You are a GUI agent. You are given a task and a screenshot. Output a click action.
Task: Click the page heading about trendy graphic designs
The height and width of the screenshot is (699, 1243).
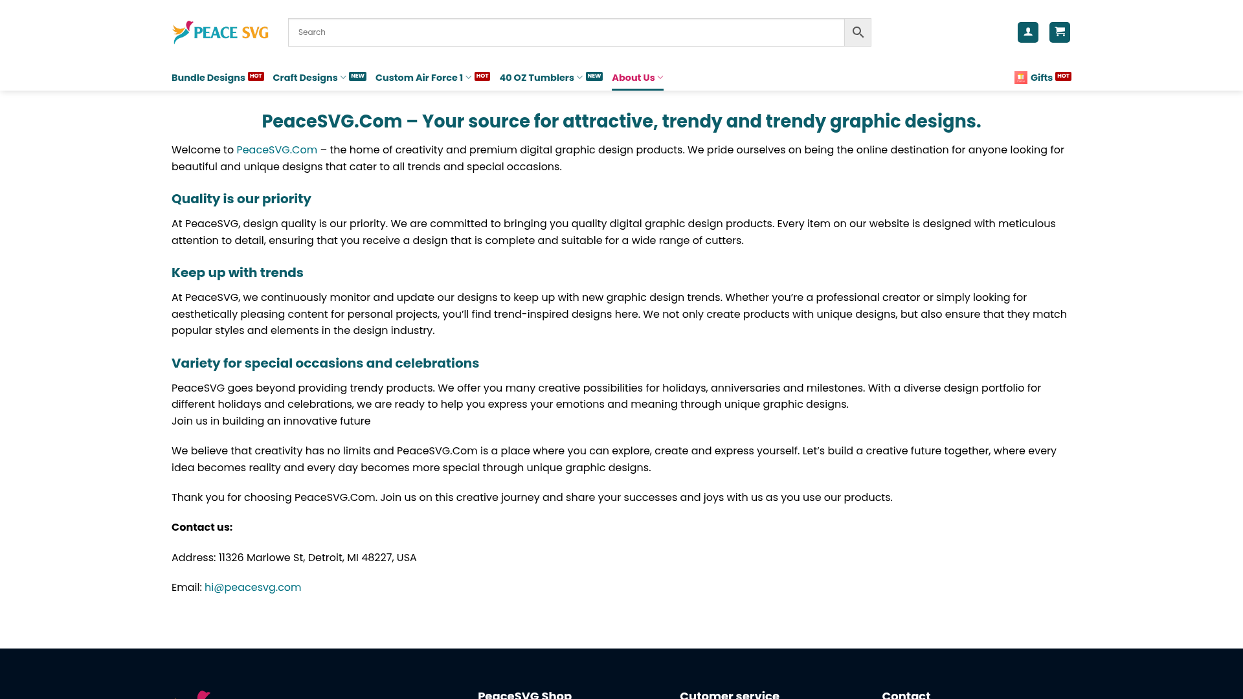point(621,121)
